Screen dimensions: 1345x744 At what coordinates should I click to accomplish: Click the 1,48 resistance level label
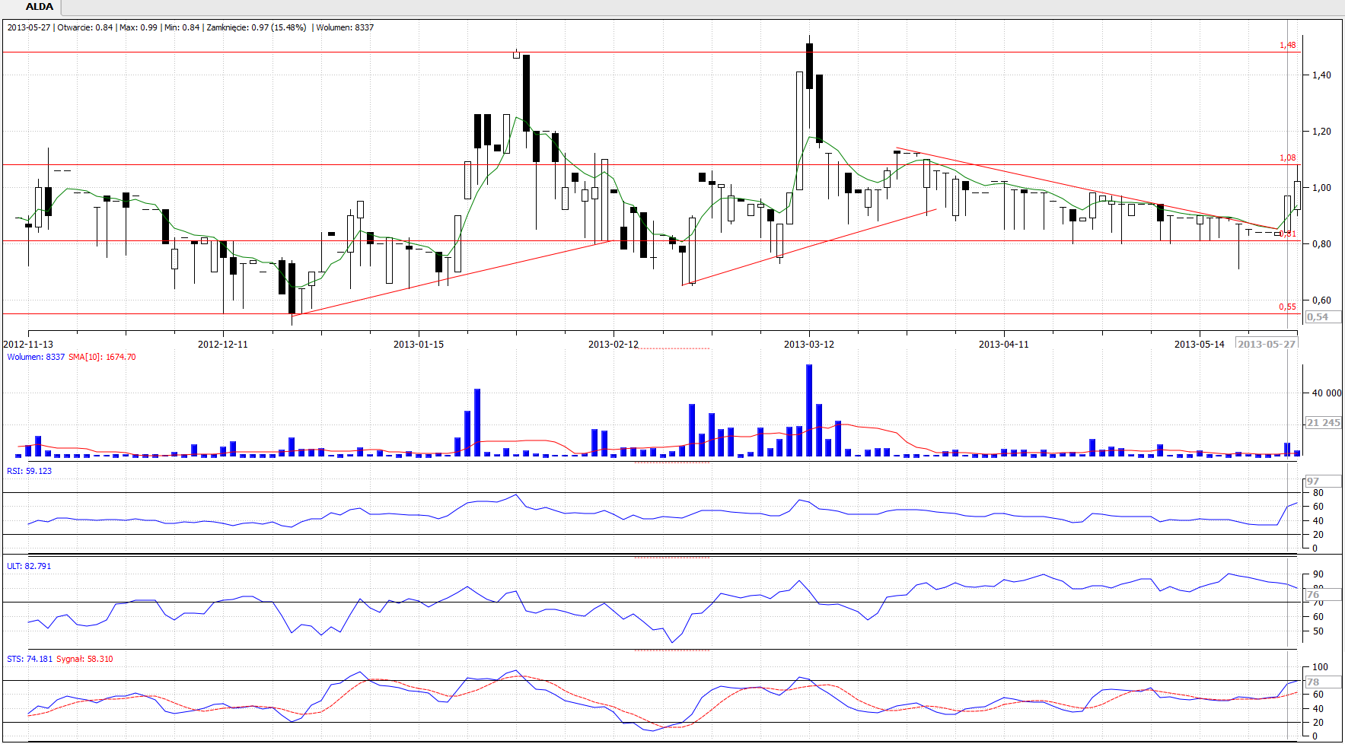tap(1287, 46)
